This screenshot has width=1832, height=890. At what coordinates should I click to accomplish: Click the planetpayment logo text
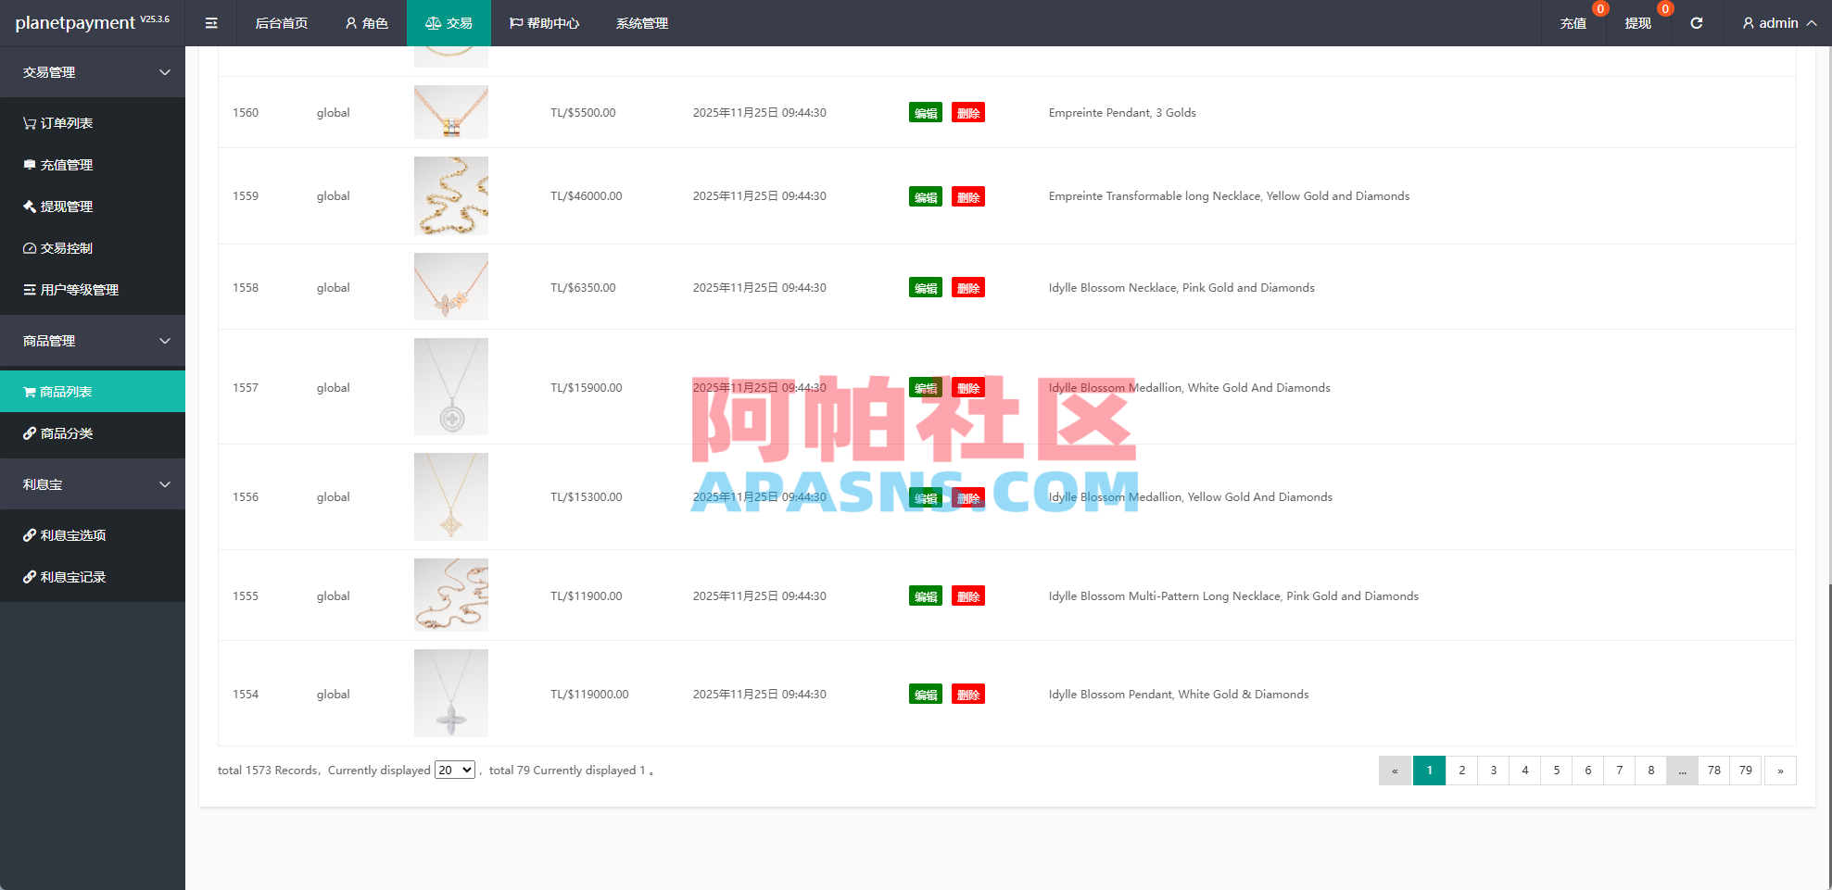(75, 23)
